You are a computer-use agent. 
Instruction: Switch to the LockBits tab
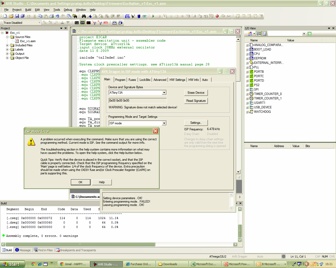pyautogui.click(x=145, y=80)
